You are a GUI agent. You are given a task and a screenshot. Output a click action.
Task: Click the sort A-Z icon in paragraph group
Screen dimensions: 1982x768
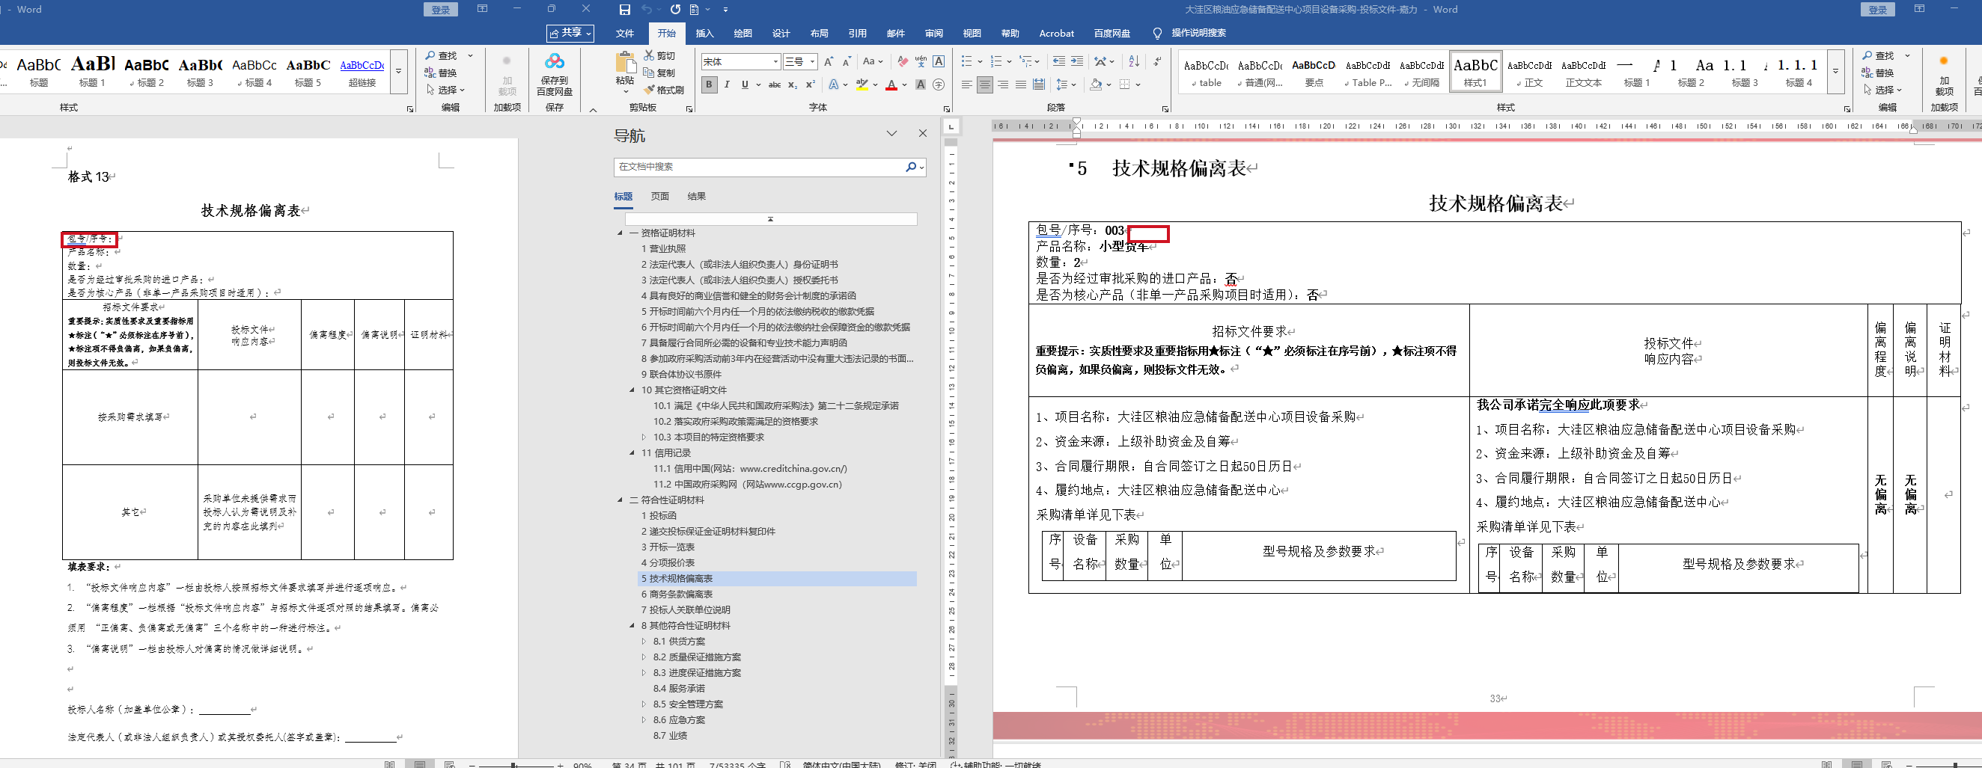[1133, 61]
